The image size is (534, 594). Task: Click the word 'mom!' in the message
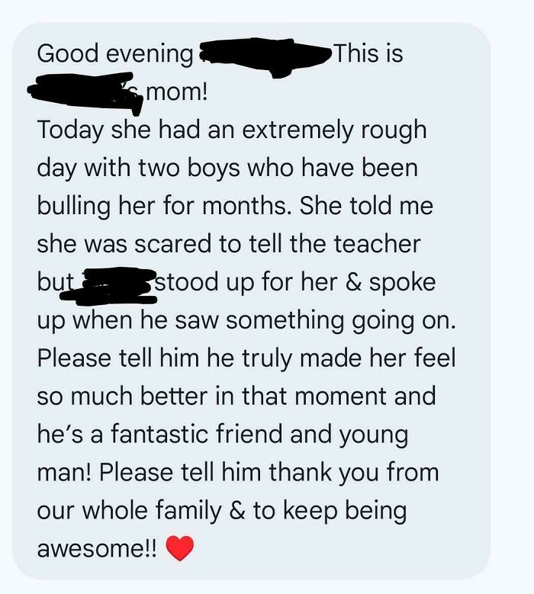[x=177, y=92]
